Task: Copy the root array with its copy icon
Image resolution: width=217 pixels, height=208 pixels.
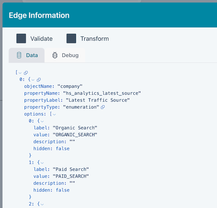Action: pyautogui.click(x=26, y=73)
